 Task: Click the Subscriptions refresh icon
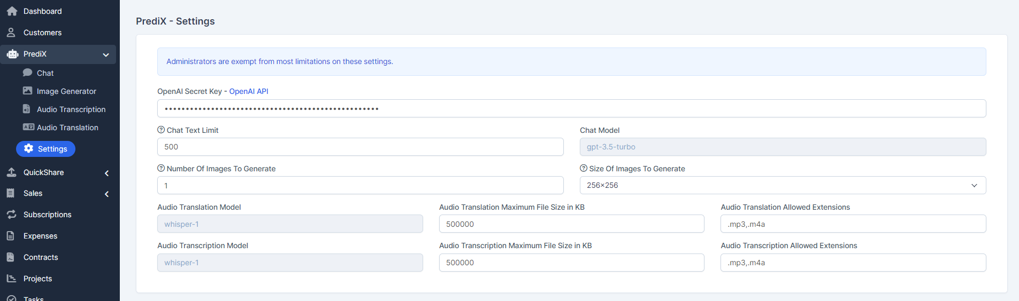point(11,215)
